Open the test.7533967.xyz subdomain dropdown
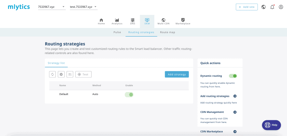The height and width of the screenshot is (136, 287). tap(83, 7)
